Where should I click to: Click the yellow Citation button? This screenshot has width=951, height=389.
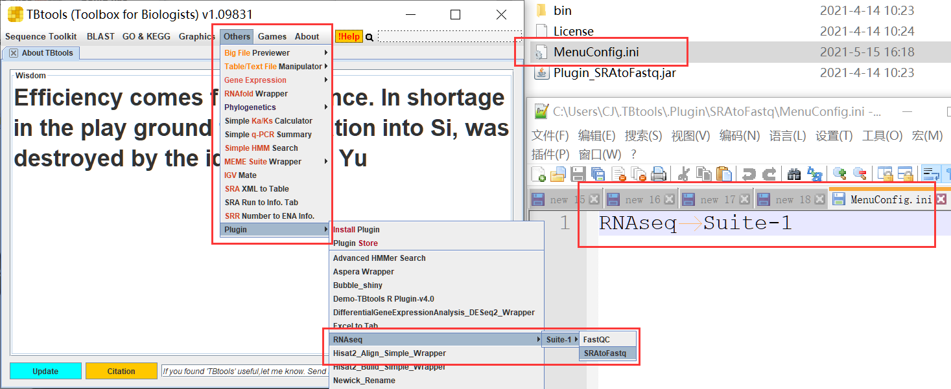point(121,372)
